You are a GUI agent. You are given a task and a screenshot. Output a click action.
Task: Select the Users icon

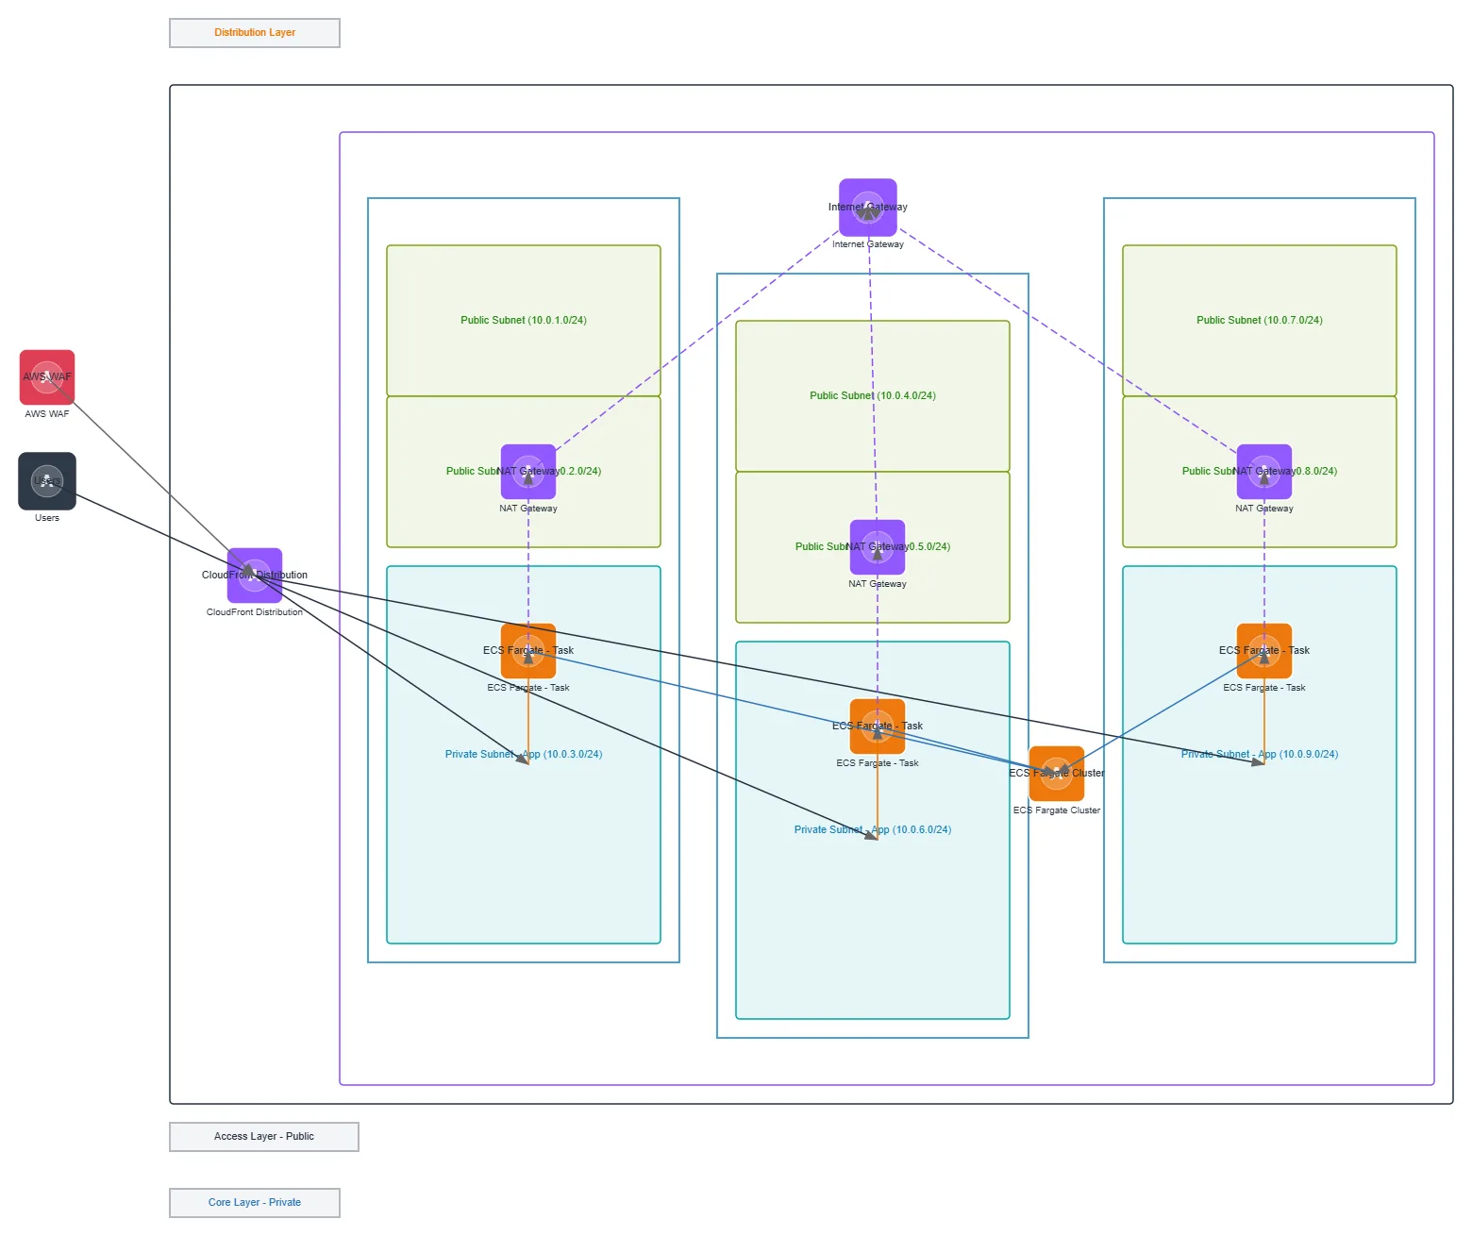click(x=47, y=481)
